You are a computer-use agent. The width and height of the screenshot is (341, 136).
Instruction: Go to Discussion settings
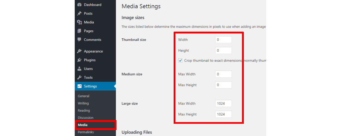point(85,118)
